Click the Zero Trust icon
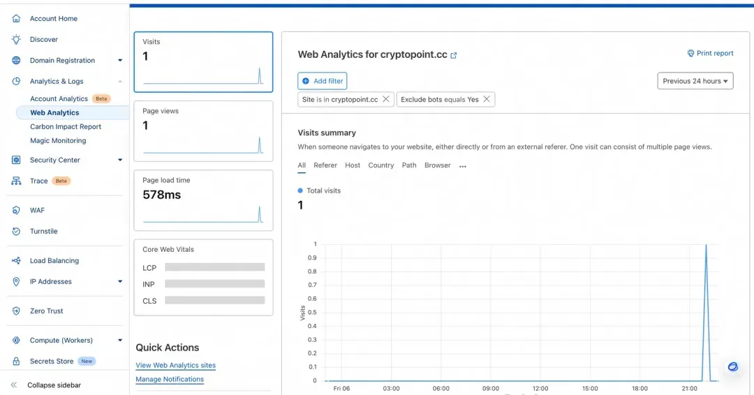This screenshot has height=395, width=754. [x=16, y=311]
